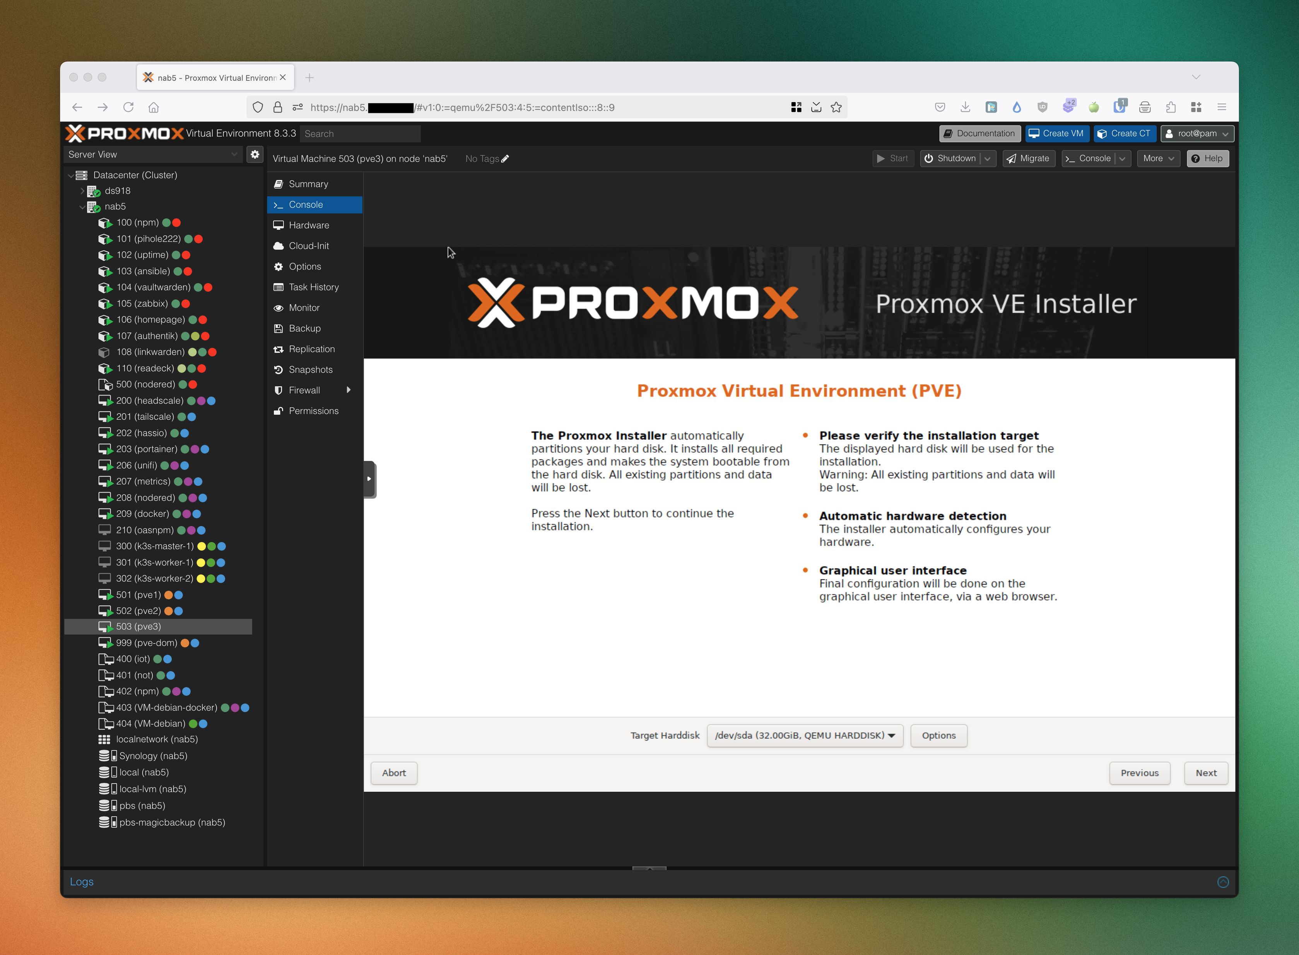Open the Replication tab
The image size is (1299, 955).
point(314,349)
